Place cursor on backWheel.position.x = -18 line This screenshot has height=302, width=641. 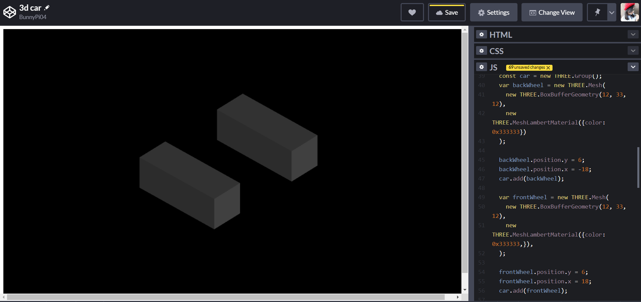point(545,169)
